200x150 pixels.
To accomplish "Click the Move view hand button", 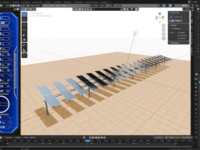I will point(164,30).
